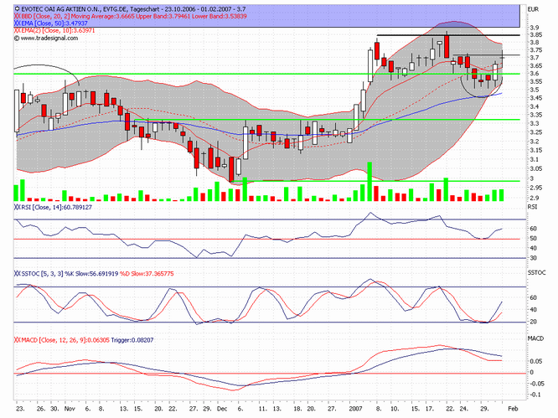The image size is (558, 418).
Task: Click the MACD indicator marker icon
Action: (17, 340)
